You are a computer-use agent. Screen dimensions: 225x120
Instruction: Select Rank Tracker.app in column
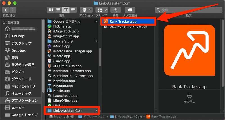coord(129,21)
